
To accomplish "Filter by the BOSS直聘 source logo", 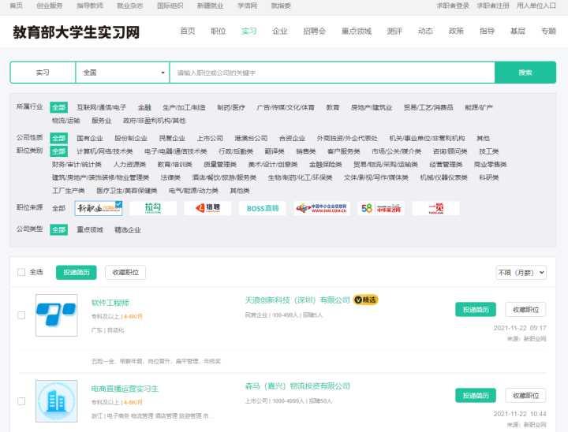I will click(x=262, y=208).
